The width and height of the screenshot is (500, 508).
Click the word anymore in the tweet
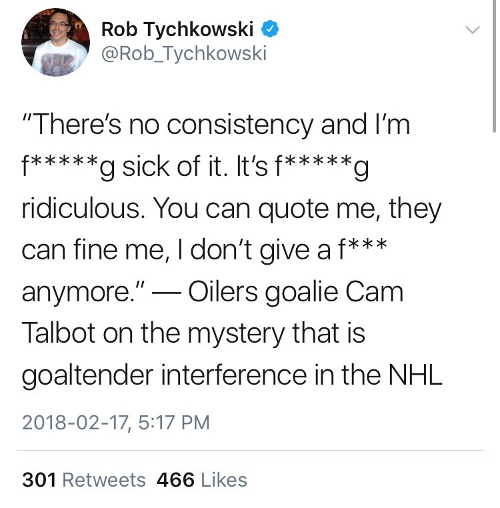coord(81,292)
